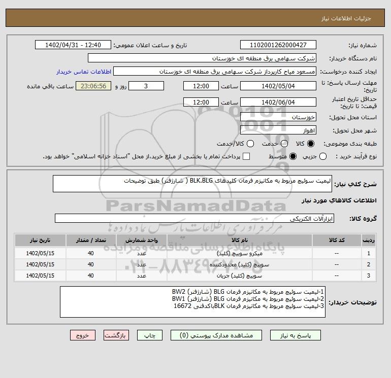Click the goods group ابزارآلات الکتریکی field
The width and height of the screenshot is (391, 378).
point(194,218)
